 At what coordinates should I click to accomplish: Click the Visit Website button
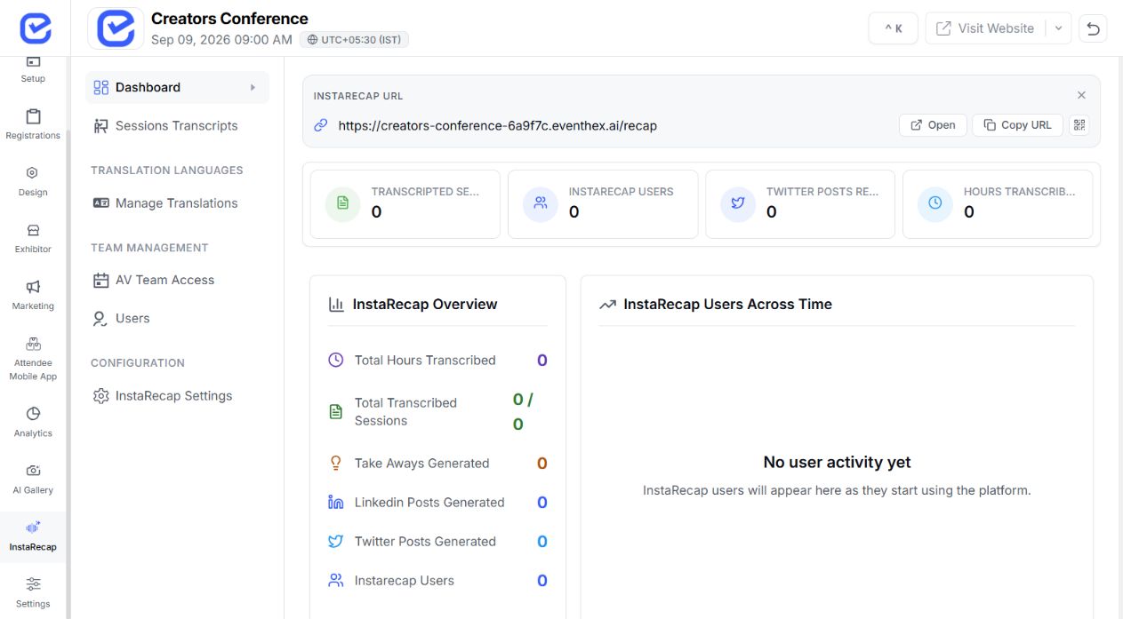pos(985,28)
